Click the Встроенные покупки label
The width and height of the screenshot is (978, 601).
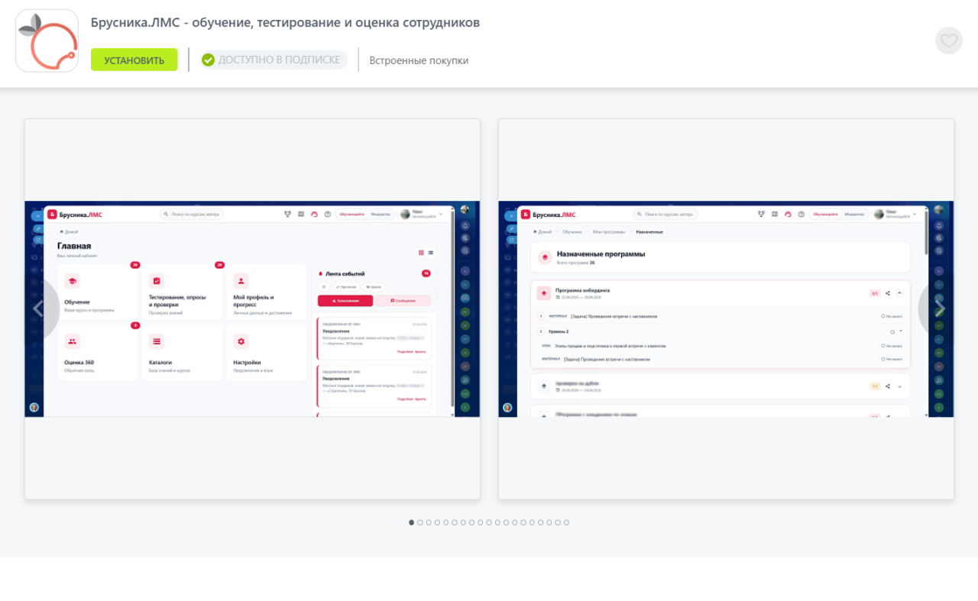point(419,60)
